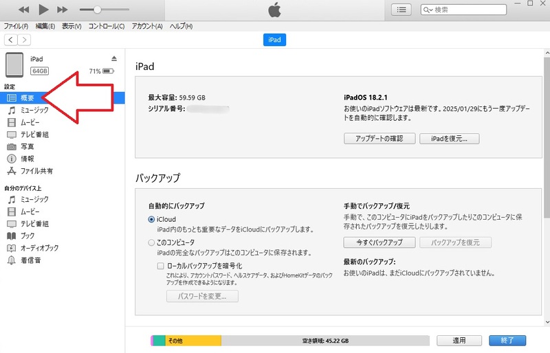Open the アカウント(A) menu

(147, 26)
